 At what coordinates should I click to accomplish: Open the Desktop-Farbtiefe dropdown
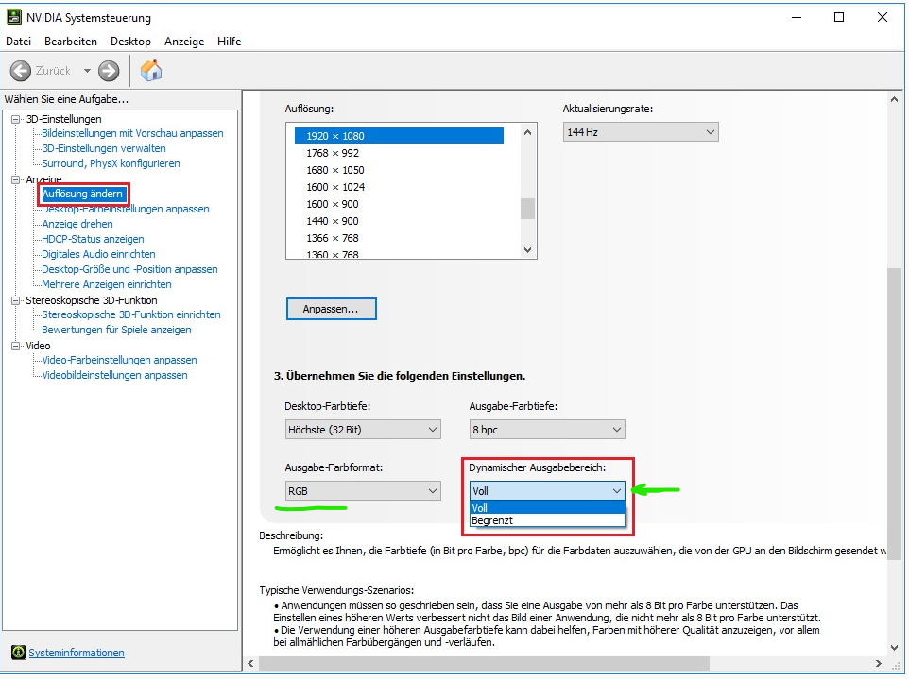click(x=363, y=430)
